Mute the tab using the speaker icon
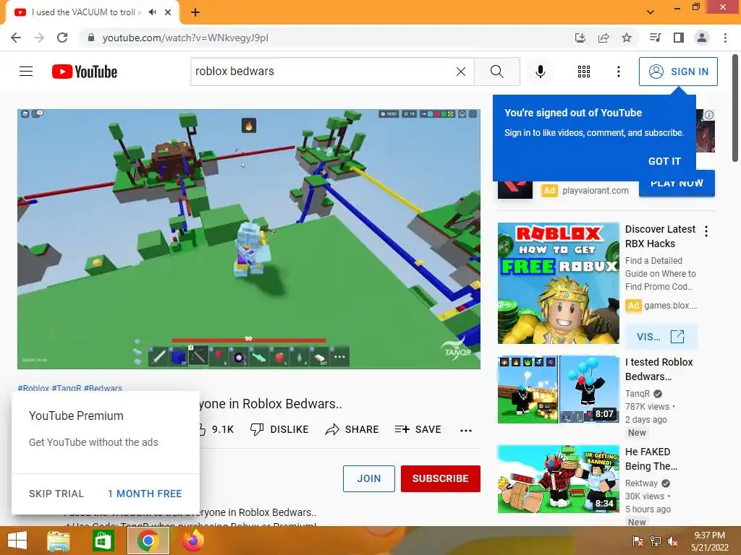Viewport: 741px width, 555px height. [x=152, y=12]
